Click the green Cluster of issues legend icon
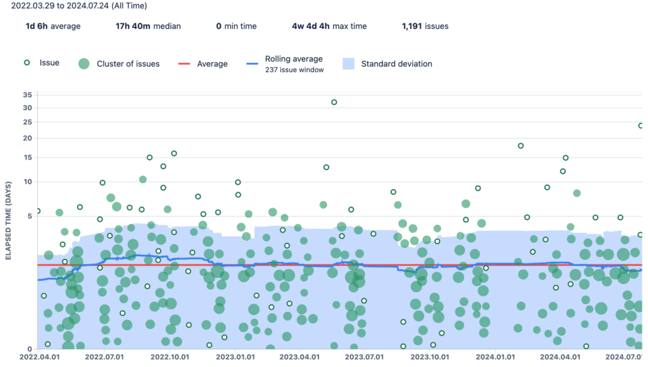 83,63
